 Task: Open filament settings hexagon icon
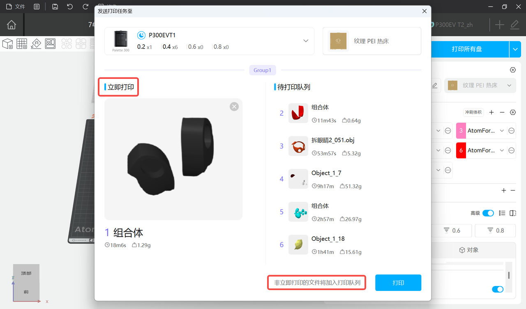click(x=512, y=112)
